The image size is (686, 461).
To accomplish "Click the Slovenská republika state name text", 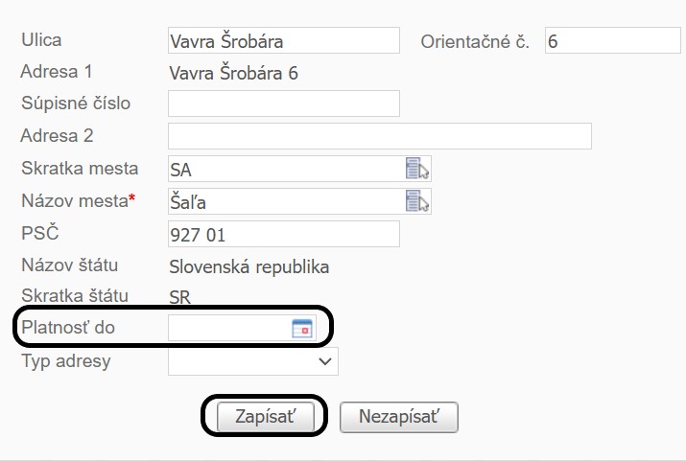I will pyautogui.click(x=248, y=266).
